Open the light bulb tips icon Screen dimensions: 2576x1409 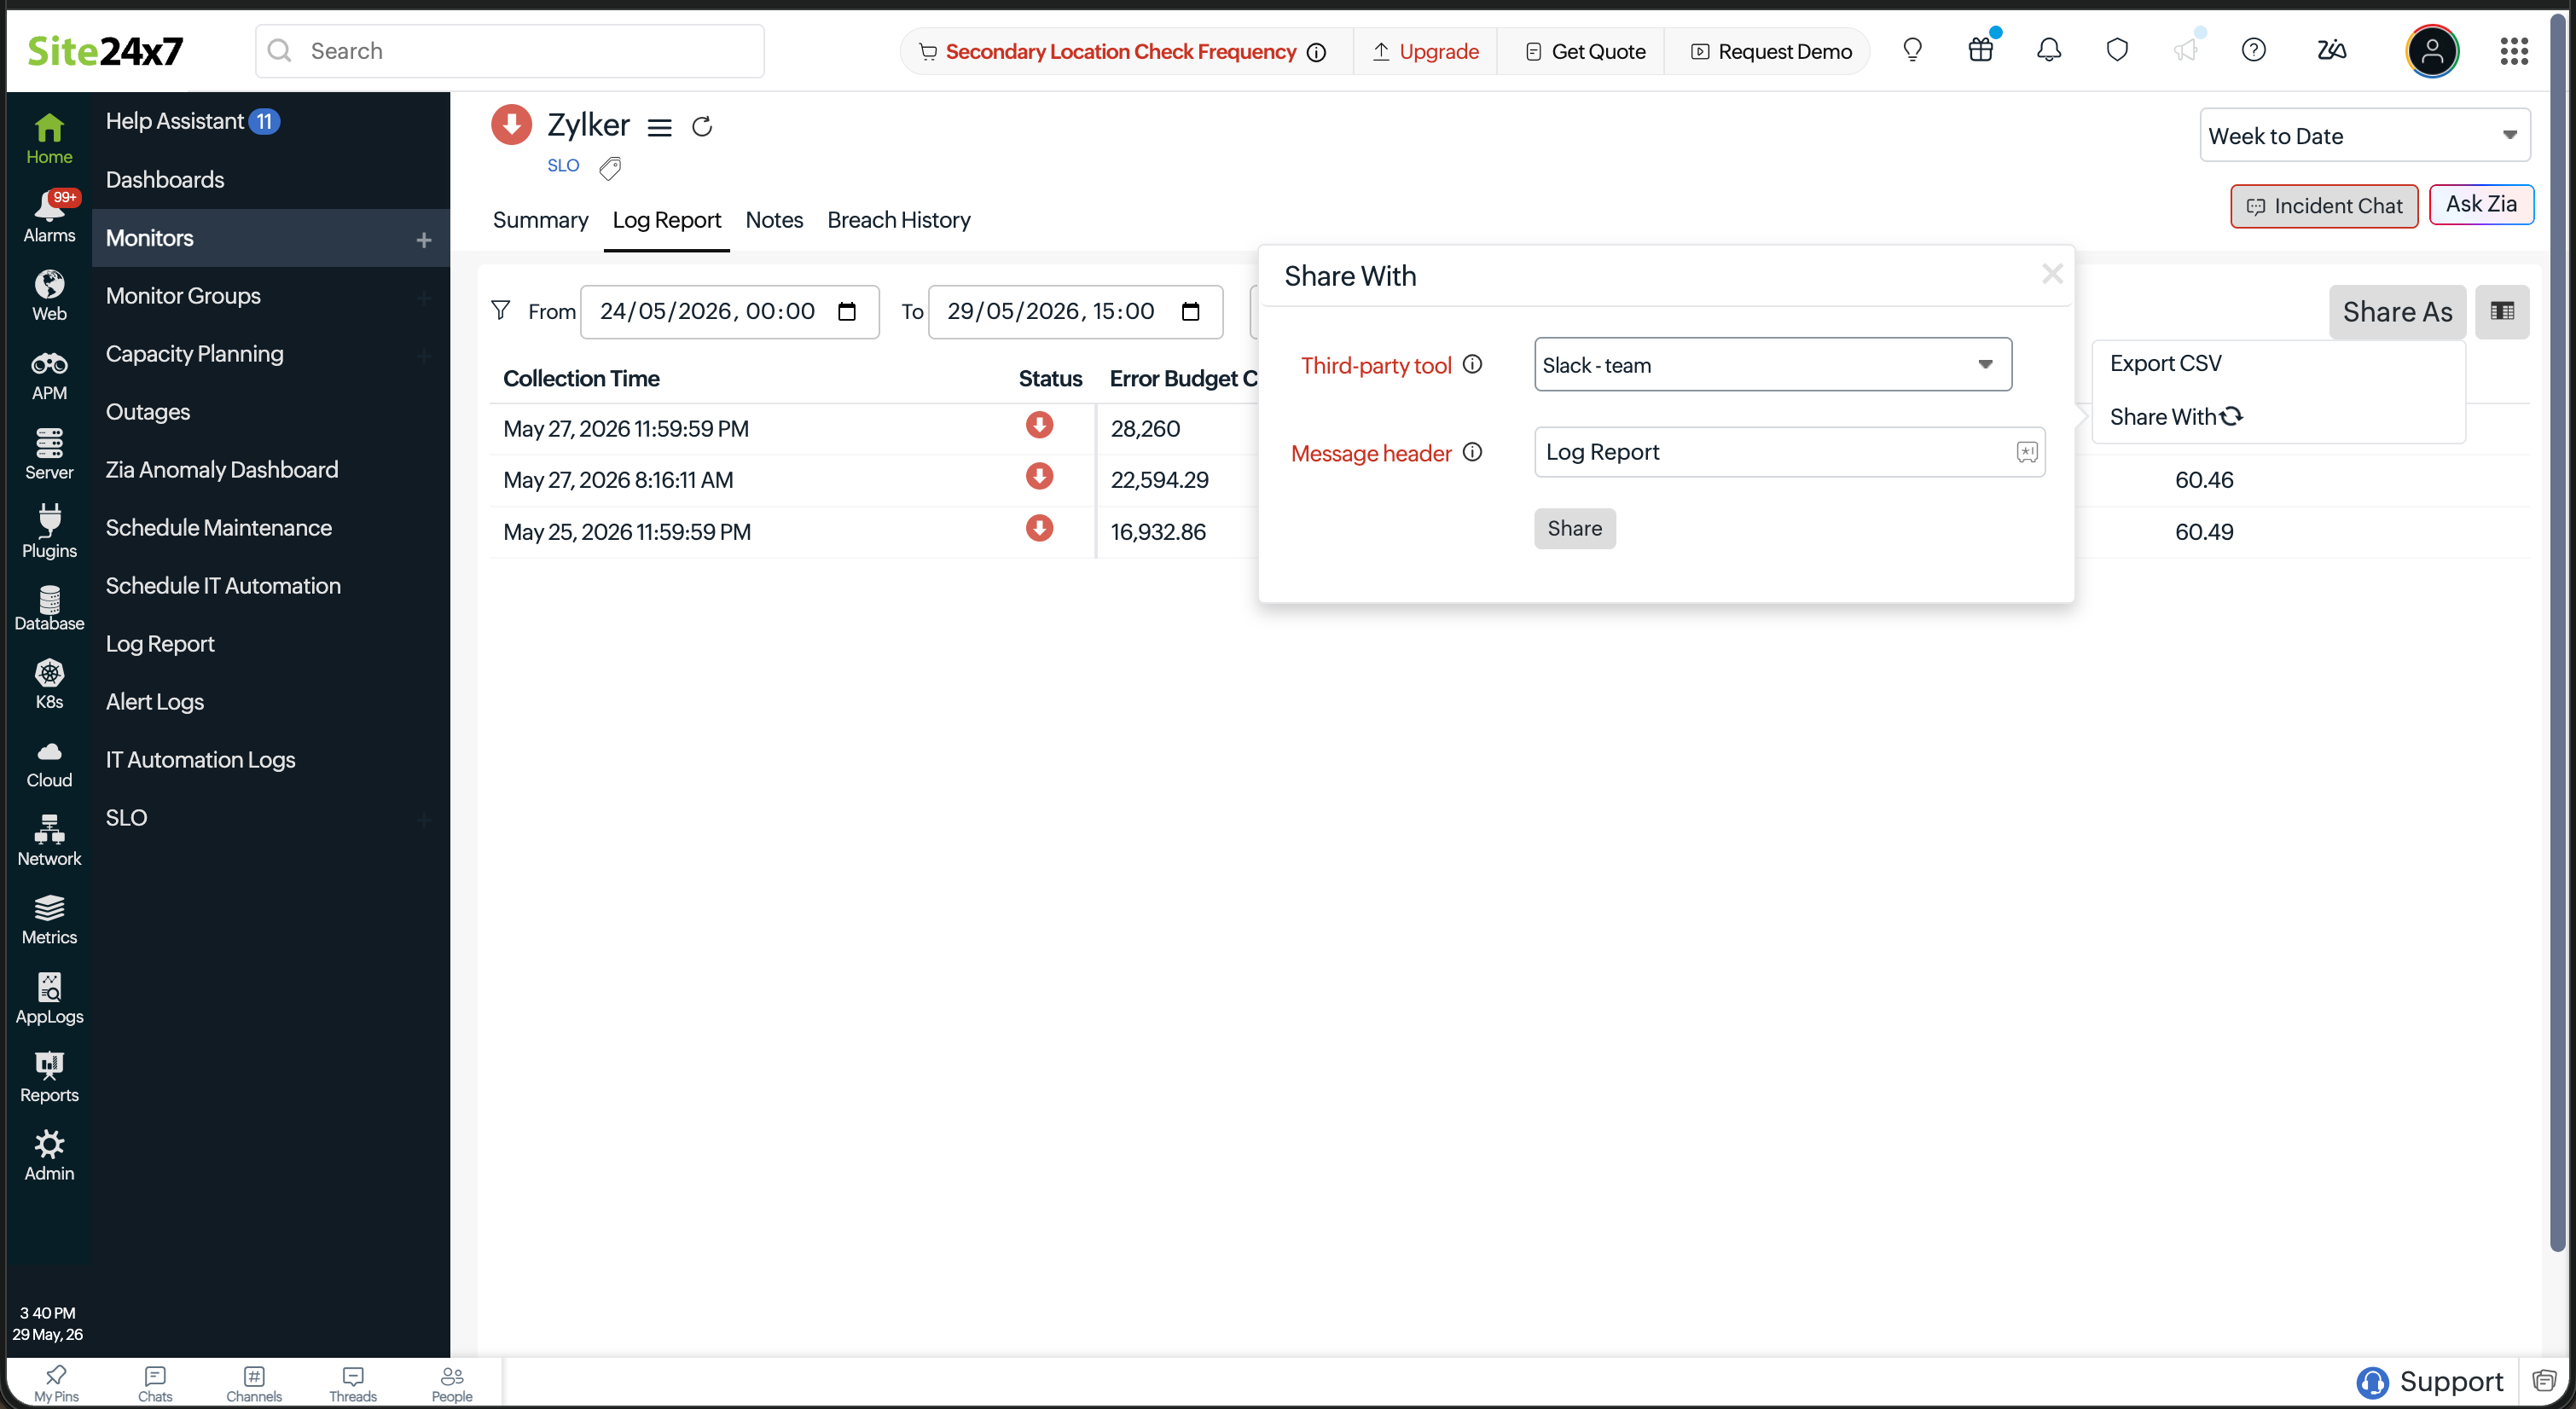coord(1912,50)
